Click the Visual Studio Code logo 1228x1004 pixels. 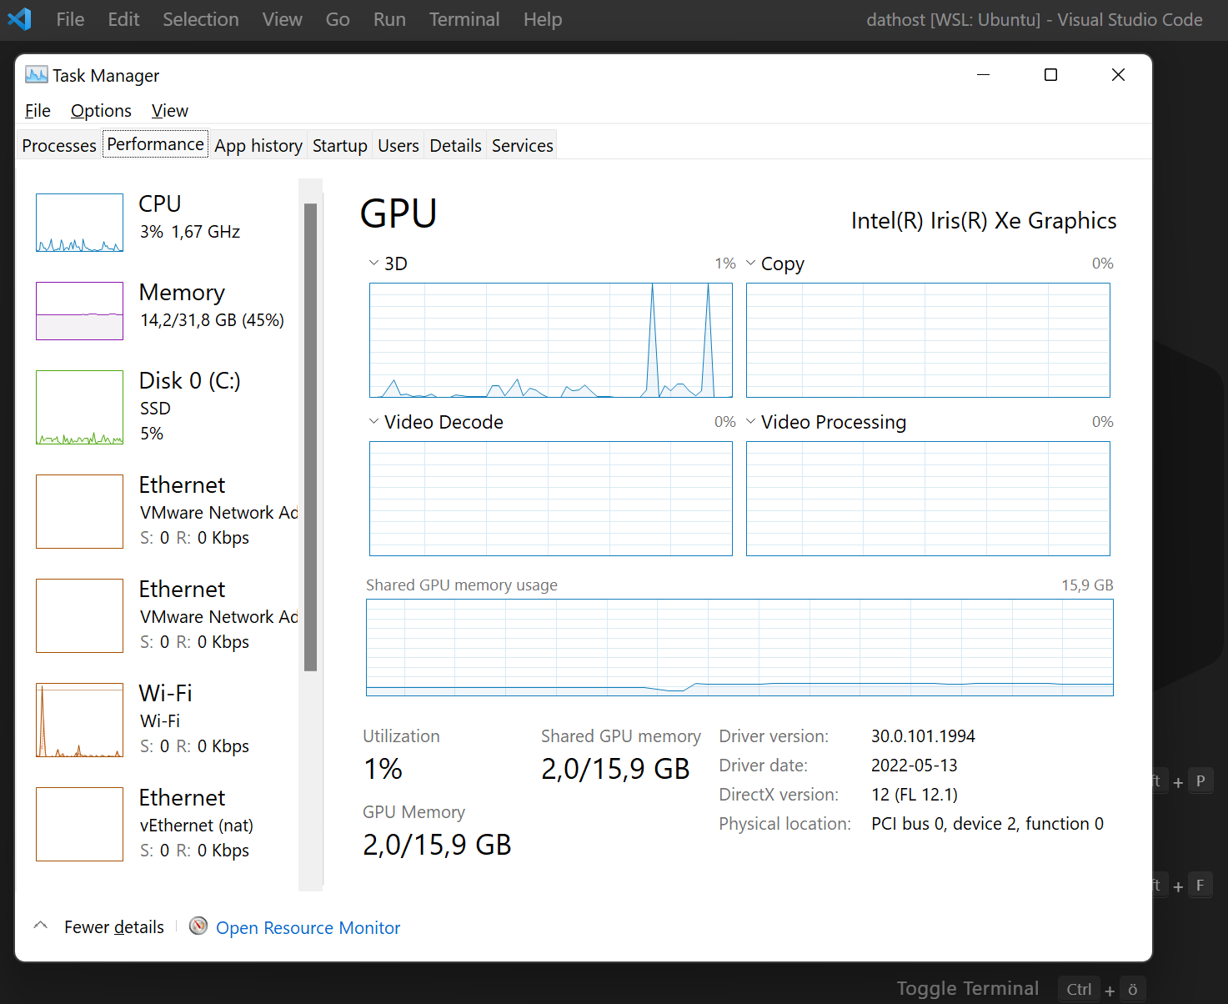click(x=19, y=19)
